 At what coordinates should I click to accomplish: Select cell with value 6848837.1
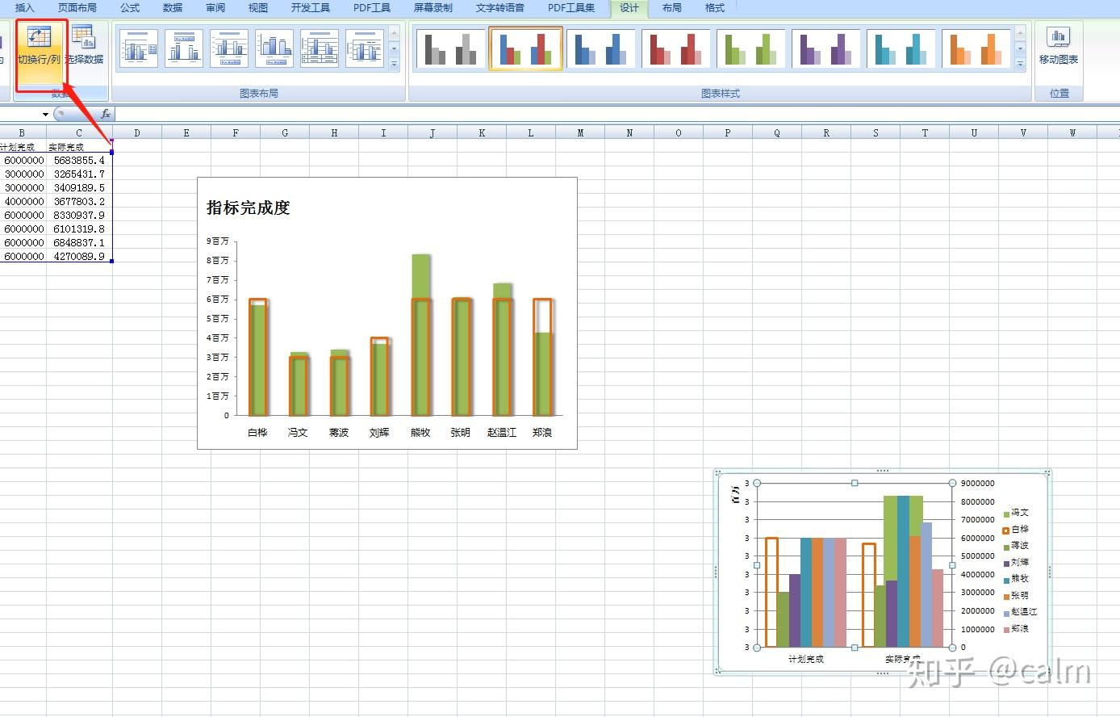pyautogui.click(x=79, y=243)
